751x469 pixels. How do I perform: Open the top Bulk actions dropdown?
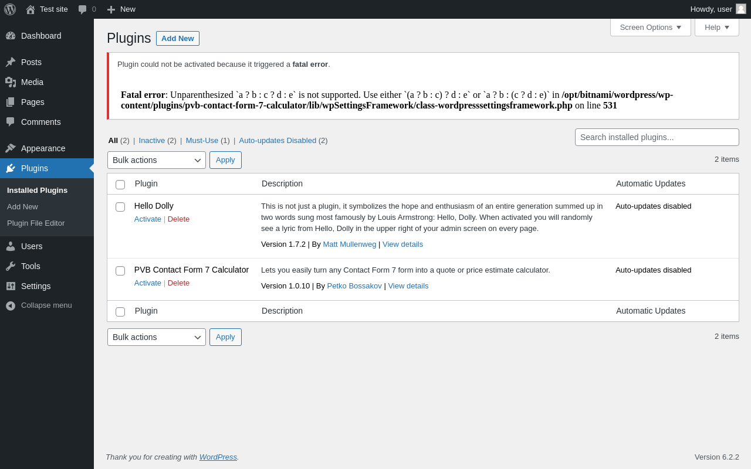click(x=156, y=160)
